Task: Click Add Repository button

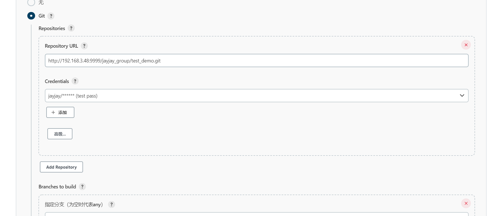Action: 61,167
